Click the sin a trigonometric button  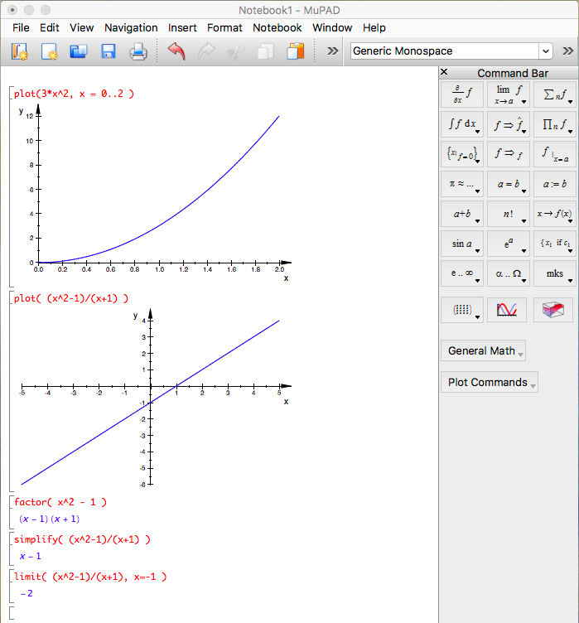click(461, 244)
